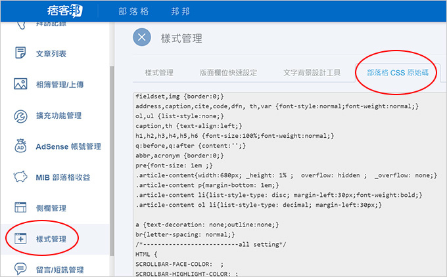Image resolution: width=447 pixels, height=277 pixels.
Task: Click the 樣式管理 plus window icon
Action: point(20,238)
